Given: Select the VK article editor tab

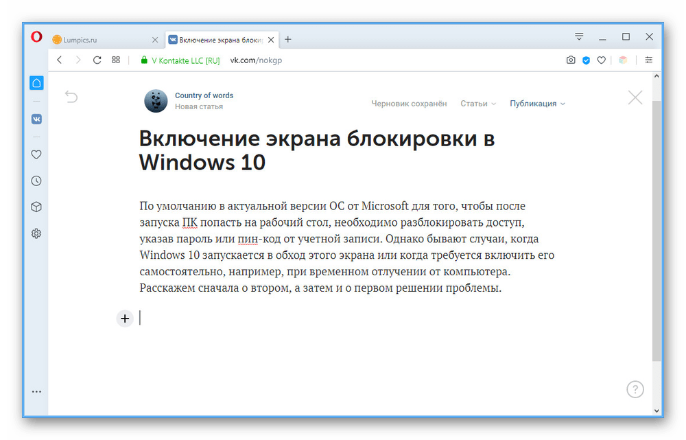Looking at the screenshot, I should pyautogui.click(x=222, y=40).
